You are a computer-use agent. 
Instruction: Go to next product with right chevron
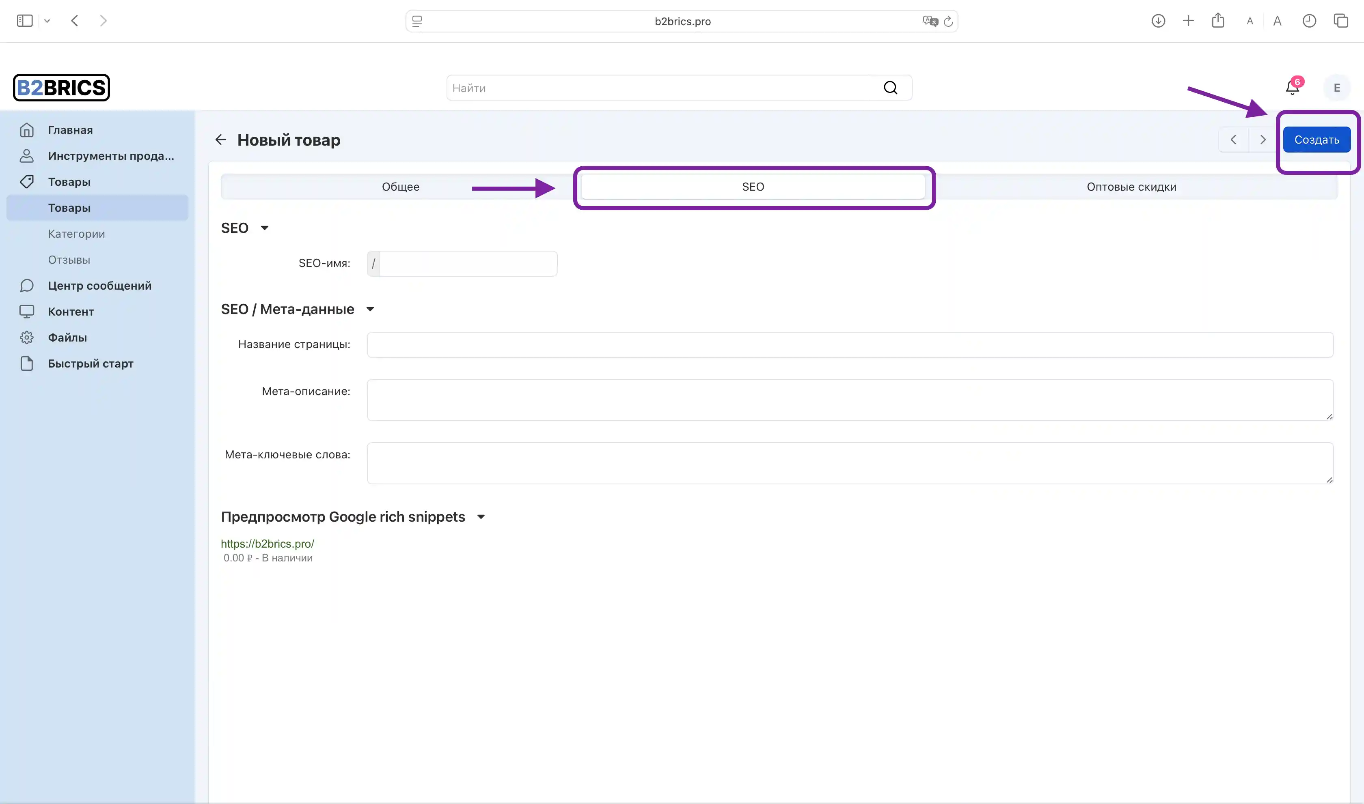pyautogui.click(x=1263, y=140)
